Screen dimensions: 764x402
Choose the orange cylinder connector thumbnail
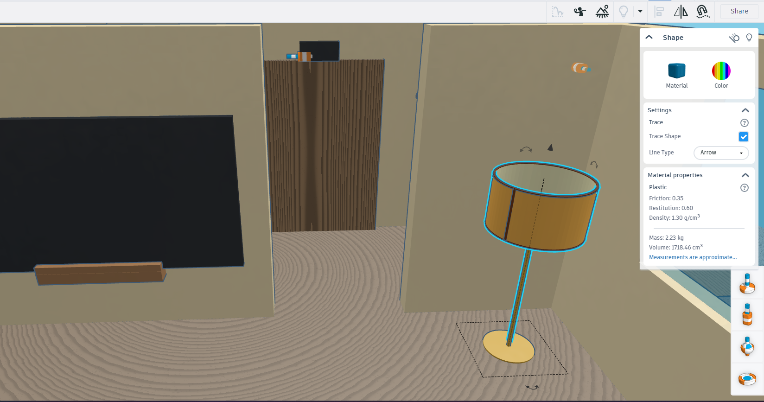coord(747,315)
